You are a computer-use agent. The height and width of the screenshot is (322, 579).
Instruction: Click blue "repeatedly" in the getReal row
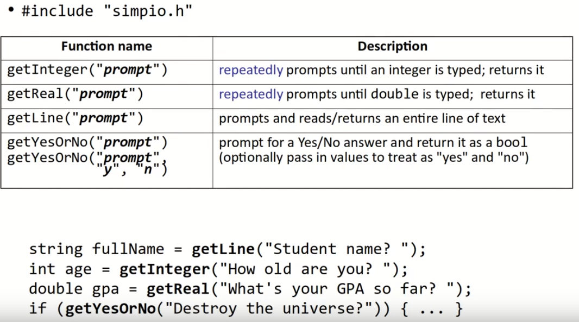click(x=250, y=94)
